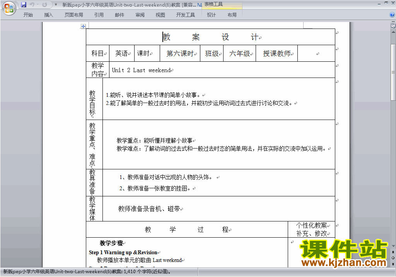This screenshot has height=277, width=396.
Task: Click the vertical 教学目标 label cell
Action: [94, 99]
